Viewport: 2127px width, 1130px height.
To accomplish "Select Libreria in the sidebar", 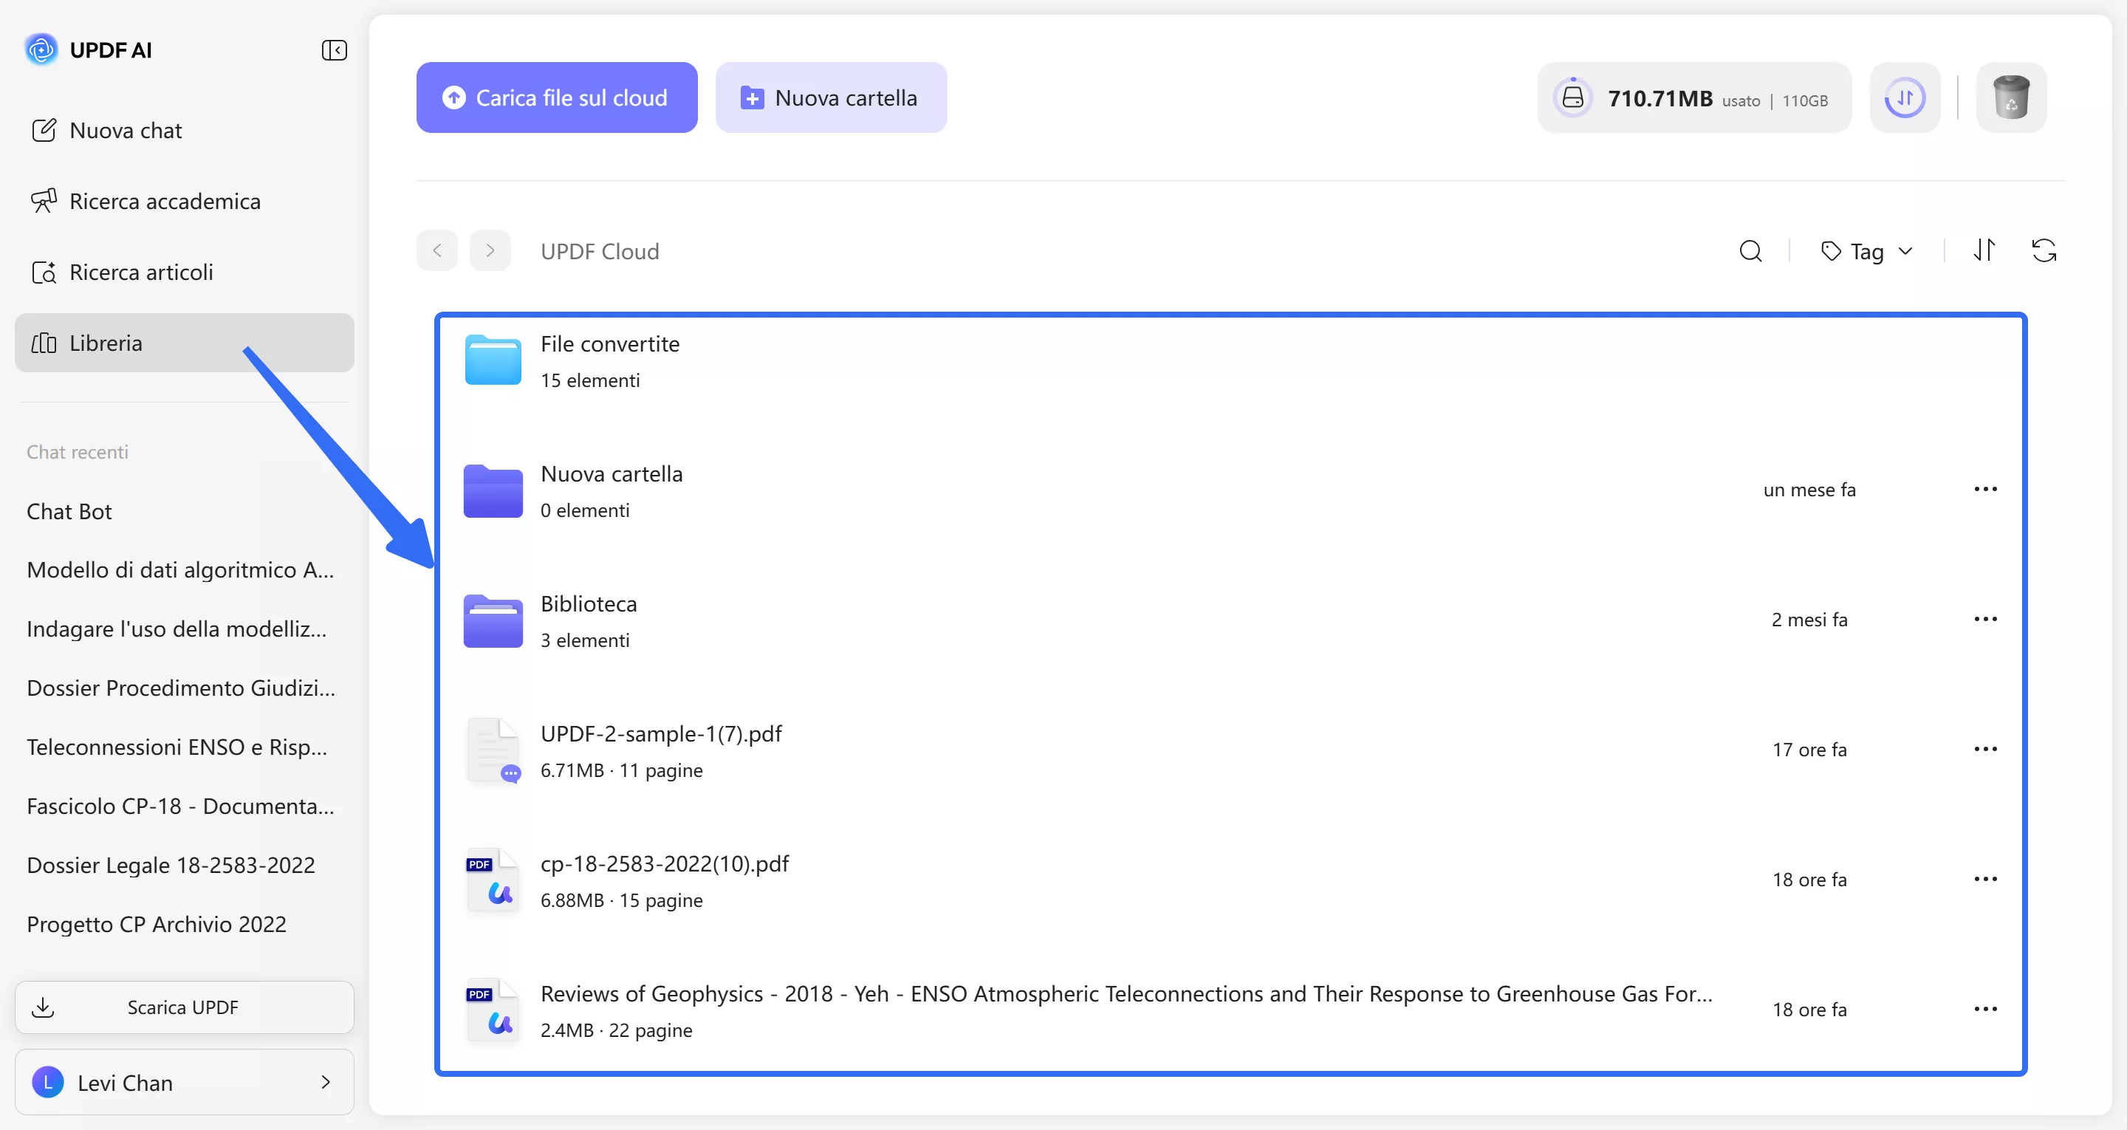I will point(184,343).
